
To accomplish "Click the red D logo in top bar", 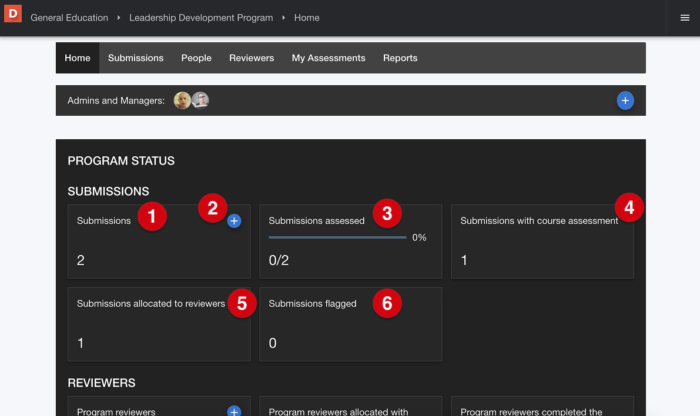I will click(x=12, y=13).
